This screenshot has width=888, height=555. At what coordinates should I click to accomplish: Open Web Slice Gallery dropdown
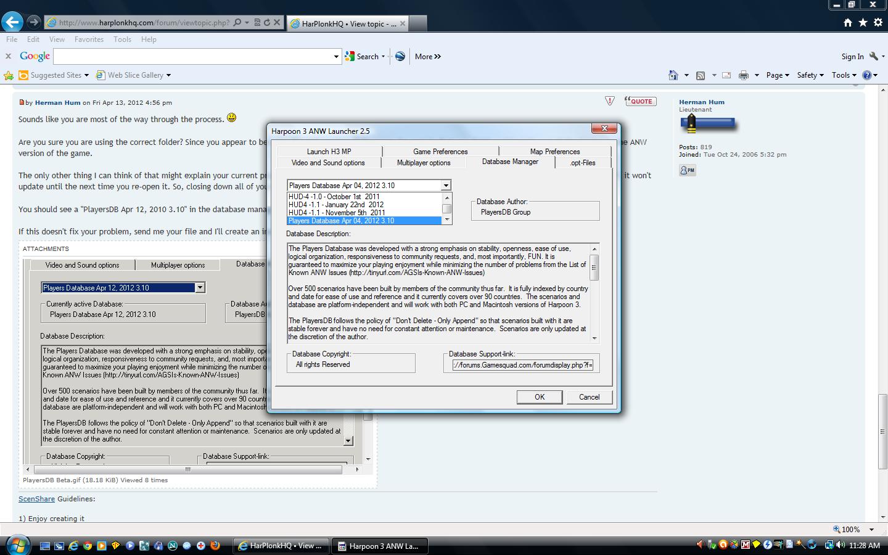tap(168, 75)
